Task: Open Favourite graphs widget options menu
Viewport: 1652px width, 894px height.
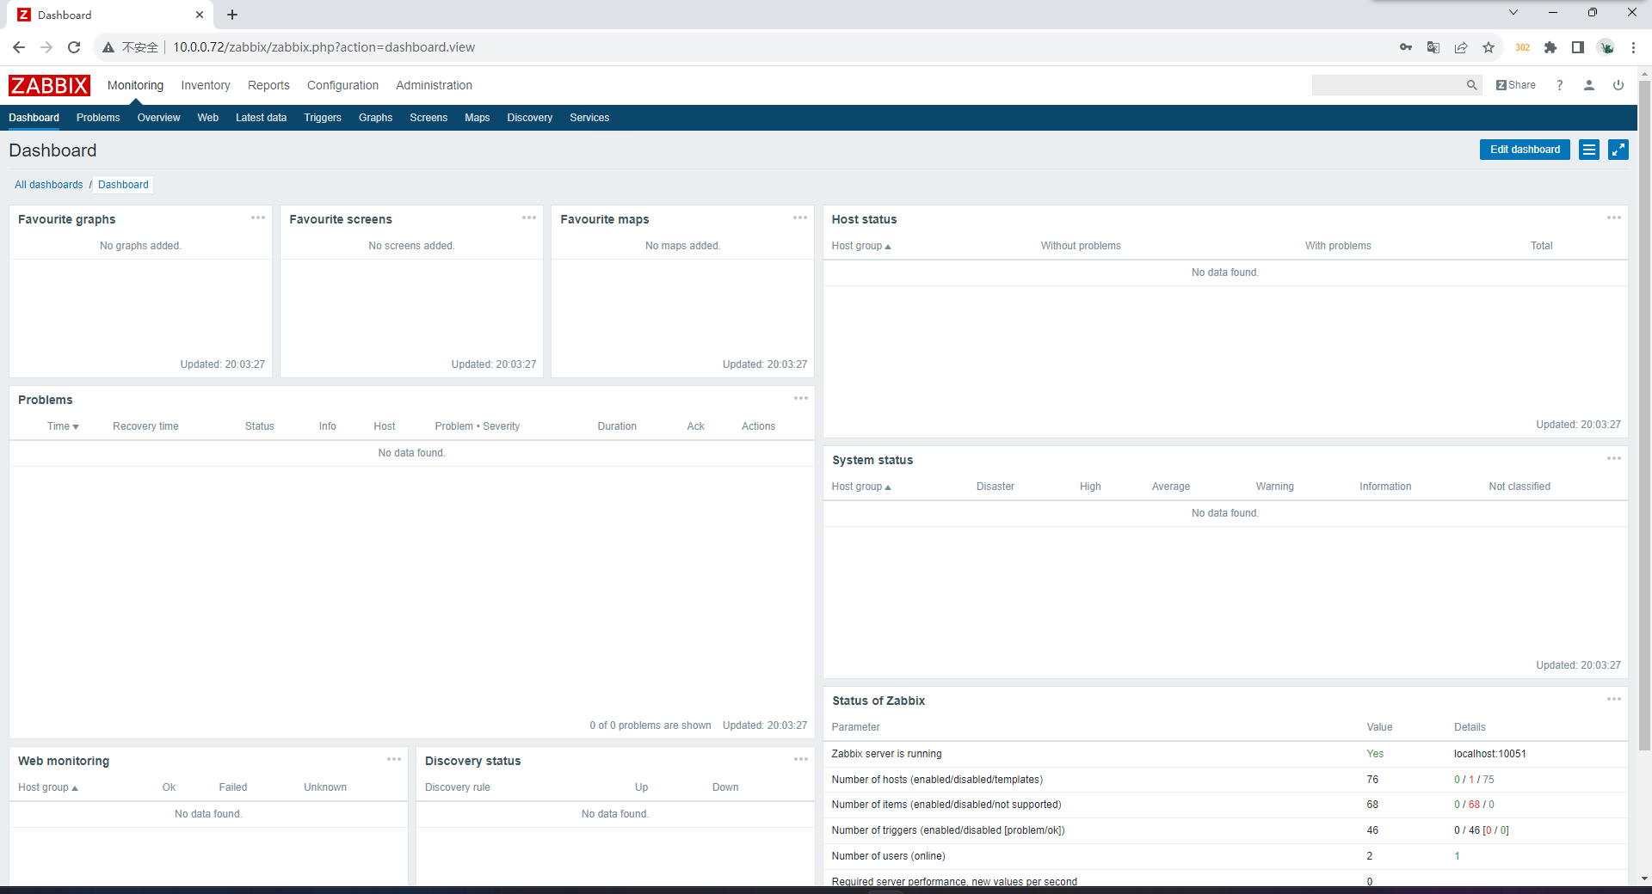Action: click(x=258, y=217)
